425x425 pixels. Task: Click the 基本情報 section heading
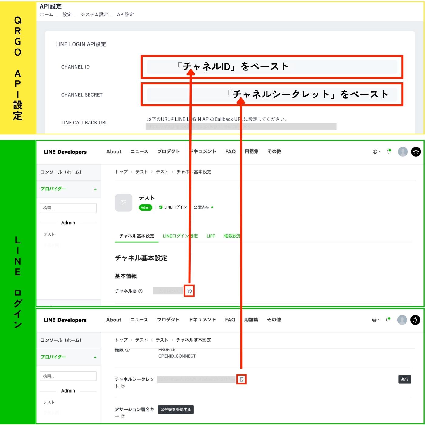(126, 276)
